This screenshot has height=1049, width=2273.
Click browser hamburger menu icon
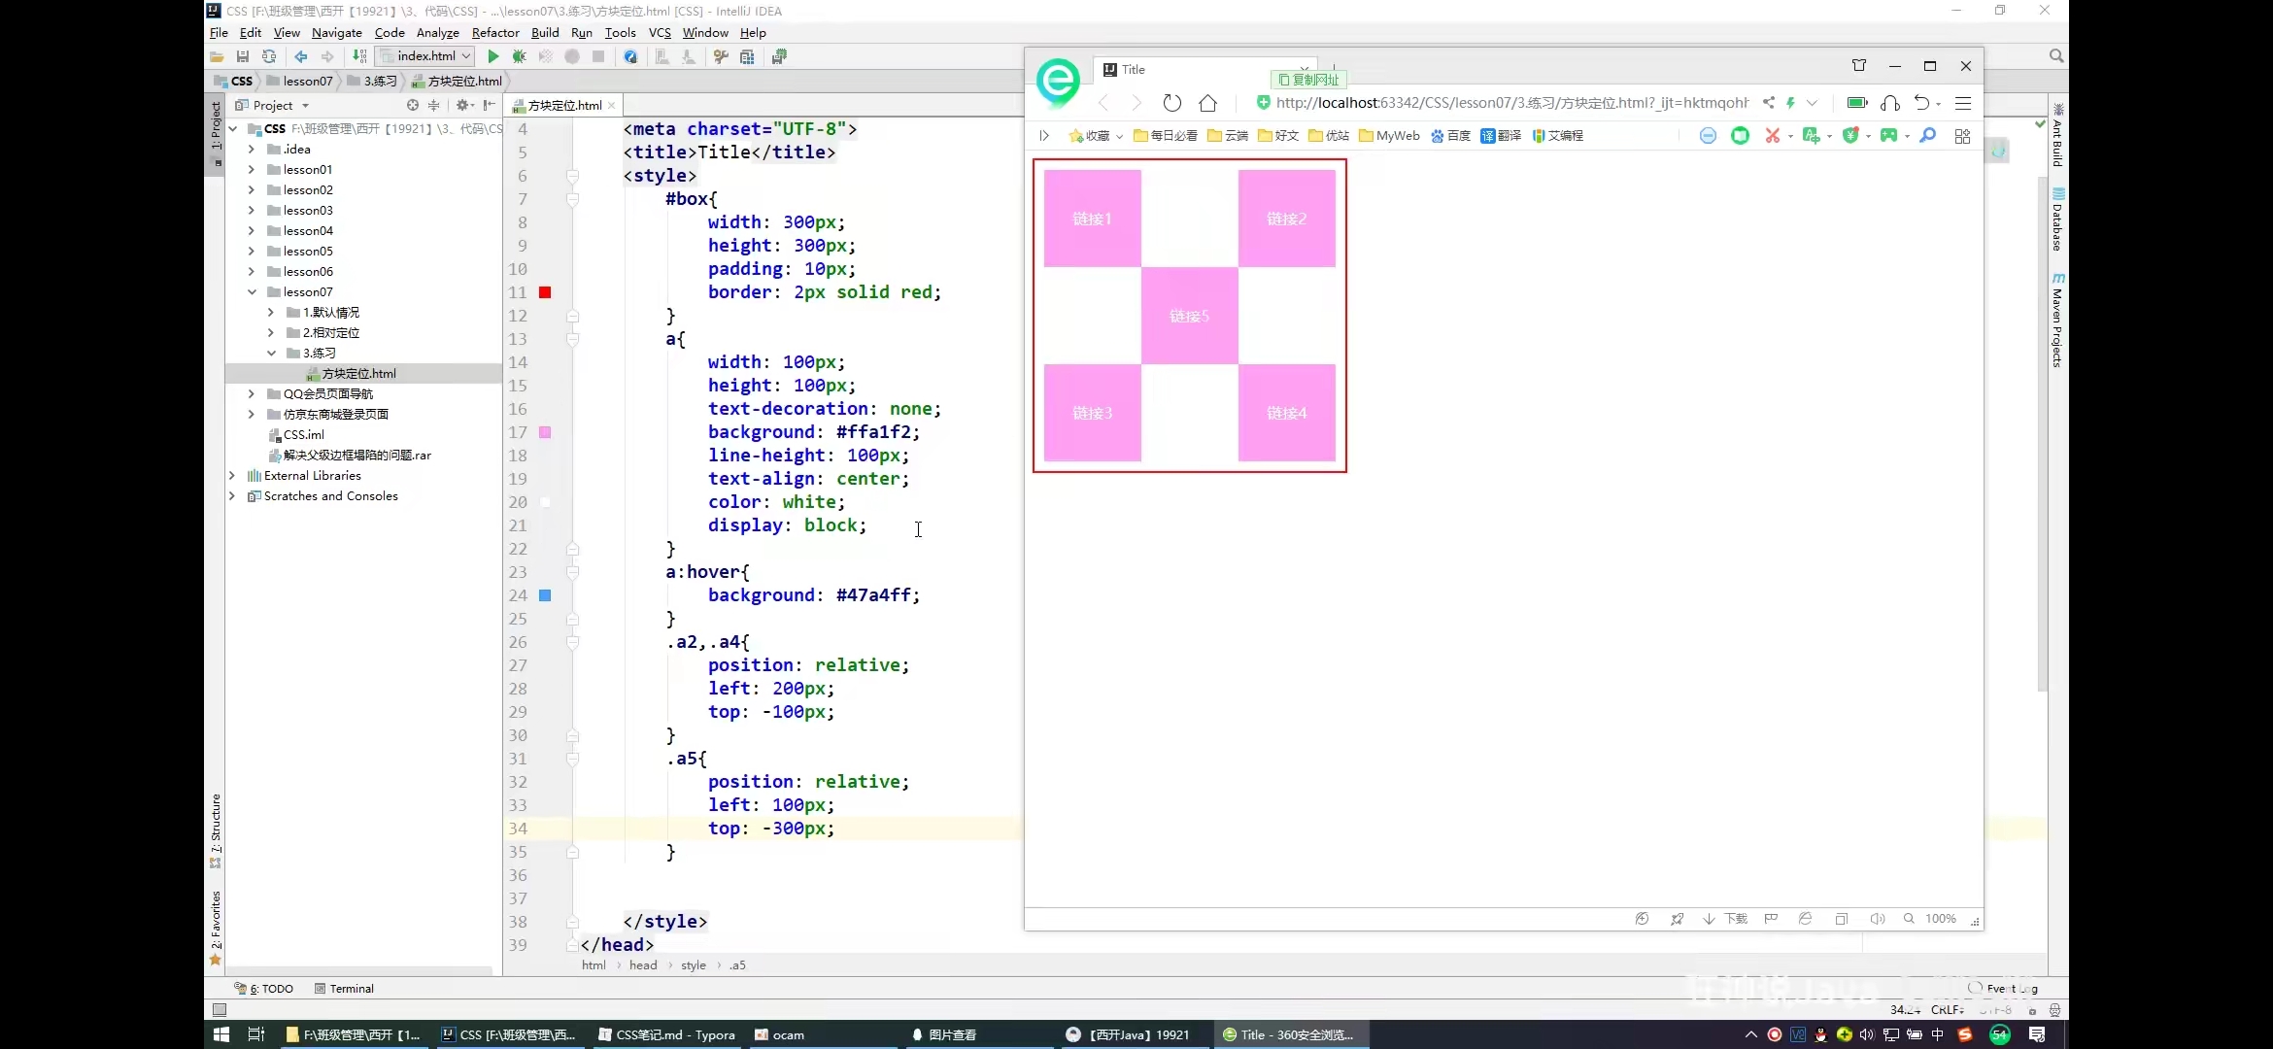[x=1963, y=103]
